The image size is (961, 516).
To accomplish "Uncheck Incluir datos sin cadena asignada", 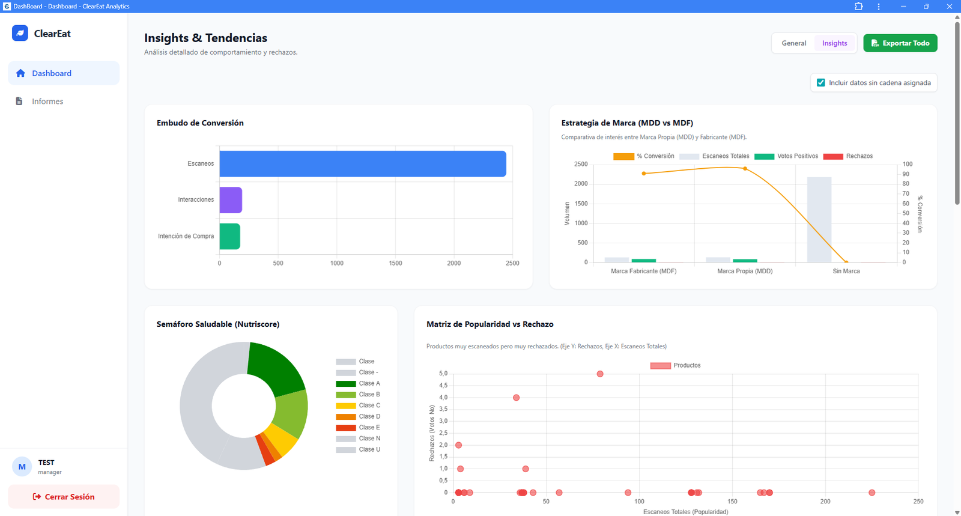I will [821, 83].
